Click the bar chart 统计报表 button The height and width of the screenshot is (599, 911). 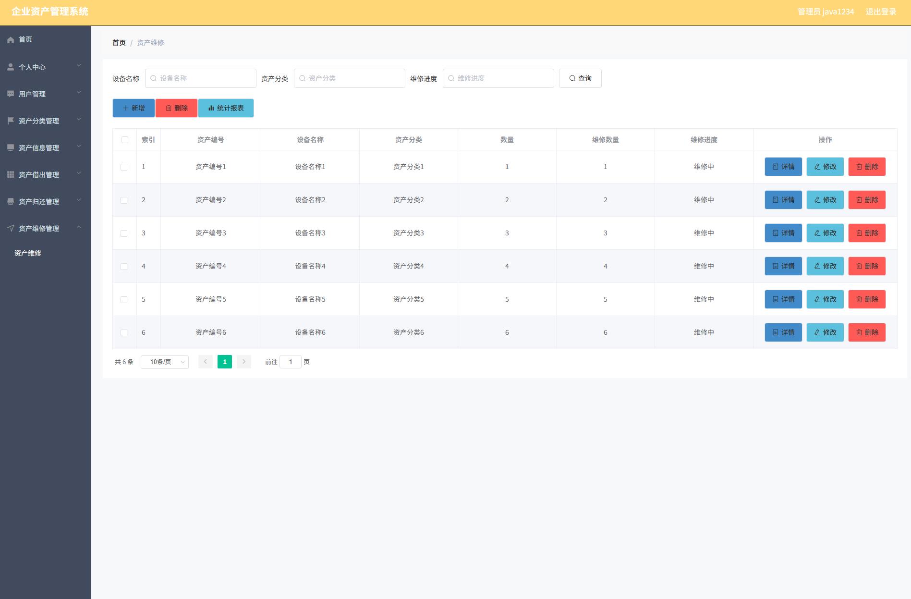pyautogui.click(x=226, y=108)
